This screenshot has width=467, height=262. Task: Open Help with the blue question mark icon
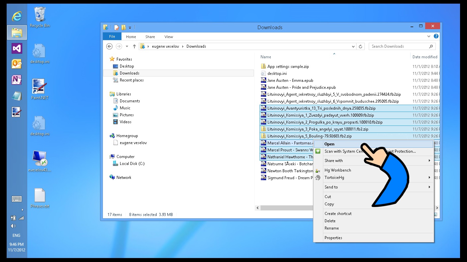[x=436, y=36]
